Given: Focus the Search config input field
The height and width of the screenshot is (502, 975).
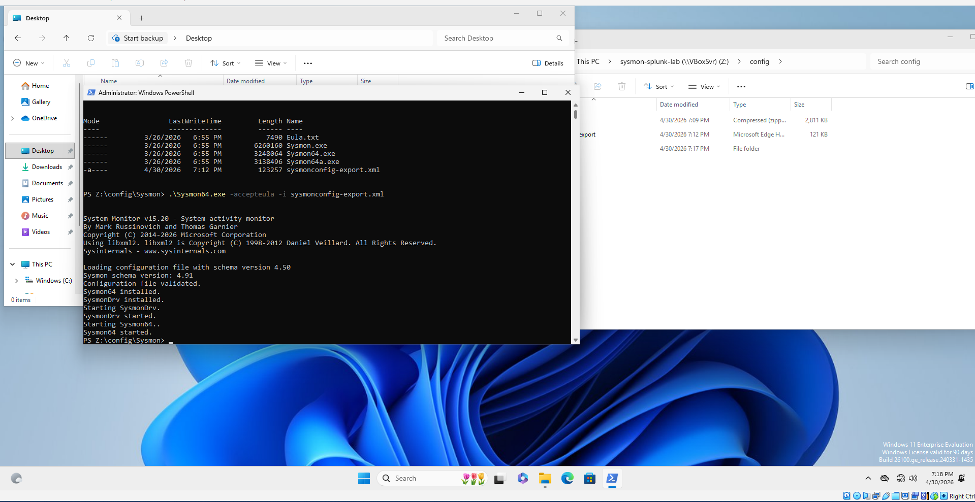Looking at the screenshot, I should point(922,61).
